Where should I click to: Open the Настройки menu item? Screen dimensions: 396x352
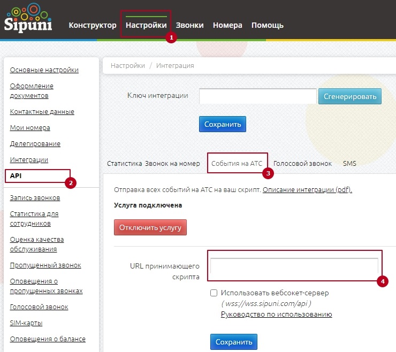tap(146, 25)
